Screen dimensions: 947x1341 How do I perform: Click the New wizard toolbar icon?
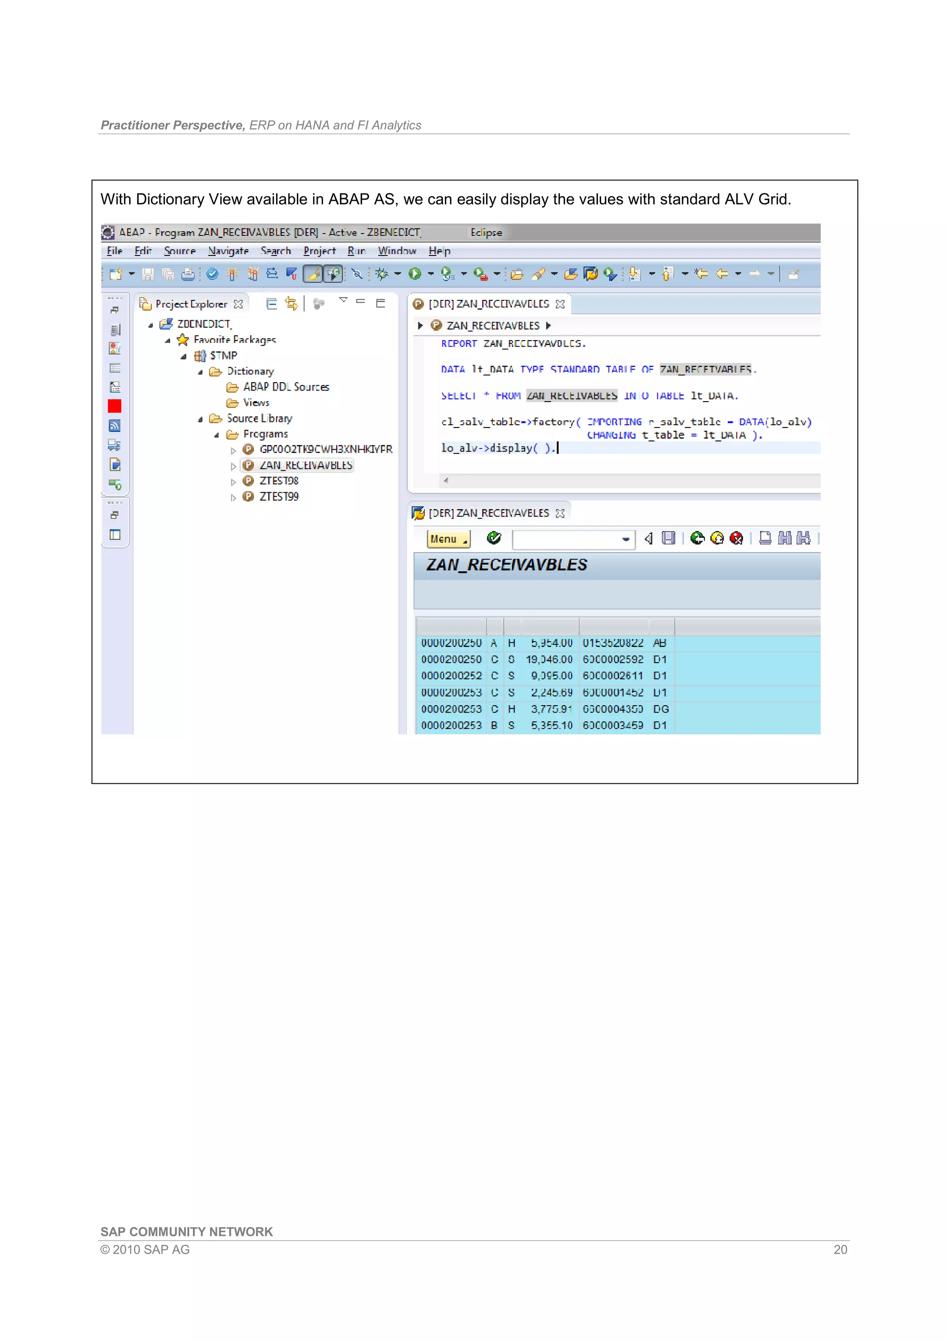click(x=116, y=274)
